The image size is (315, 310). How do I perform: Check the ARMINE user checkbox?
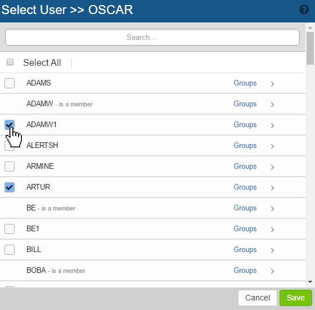pos(10,167)
